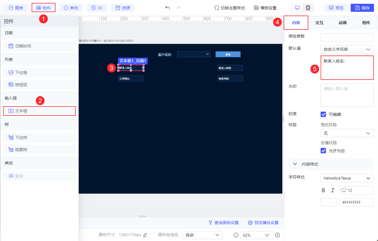Disable the 允许为空 checkbox
Screen dimensions: 378x241
tap(323, 151)
